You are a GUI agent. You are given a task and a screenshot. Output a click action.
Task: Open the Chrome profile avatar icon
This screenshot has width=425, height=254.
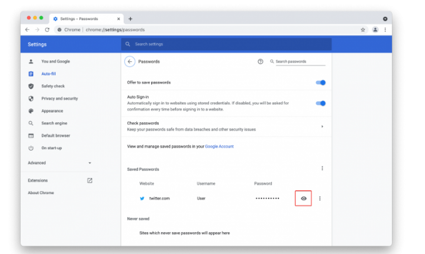375,30
